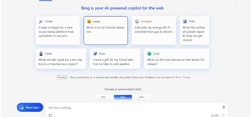Open the Terms link

[178, 77]
